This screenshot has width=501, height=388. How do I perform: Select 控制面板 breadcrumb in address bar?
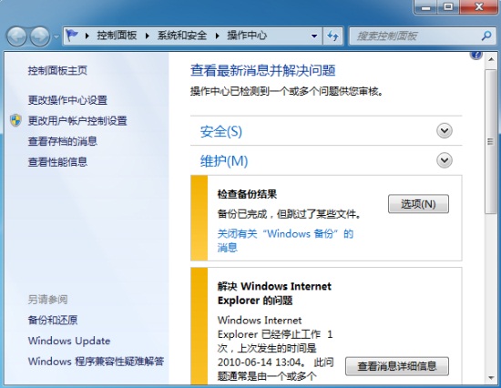pyautogui.click(x=117, y=36)
